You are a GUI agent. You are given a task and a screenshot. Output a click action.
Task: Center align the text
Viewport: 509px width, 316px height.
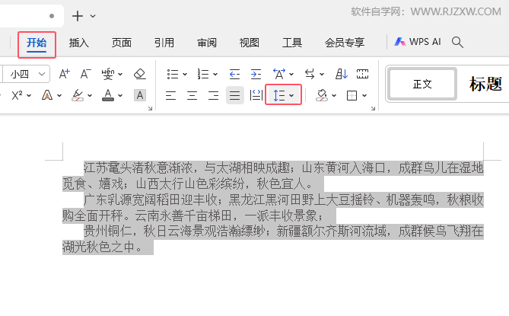[x=192, y=95]
